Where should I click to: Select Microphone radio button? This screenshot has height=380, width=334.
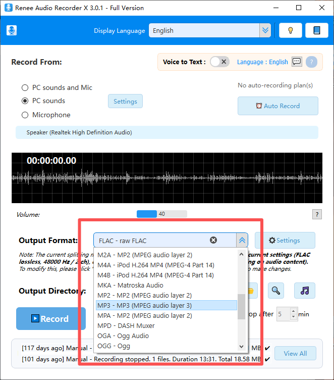25,115
